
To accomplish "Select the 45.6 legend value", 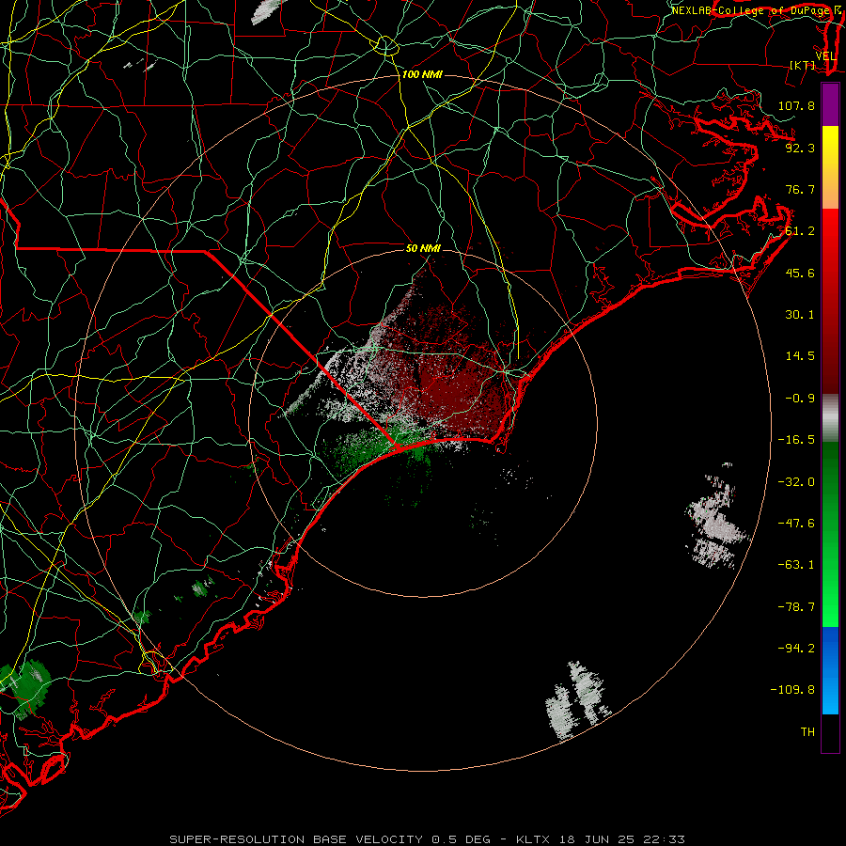I will click(800, 273).
